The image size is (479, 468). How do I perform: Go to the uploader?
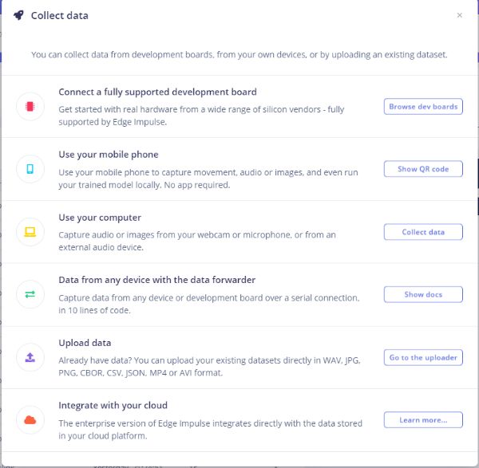(x=423, y=357)
